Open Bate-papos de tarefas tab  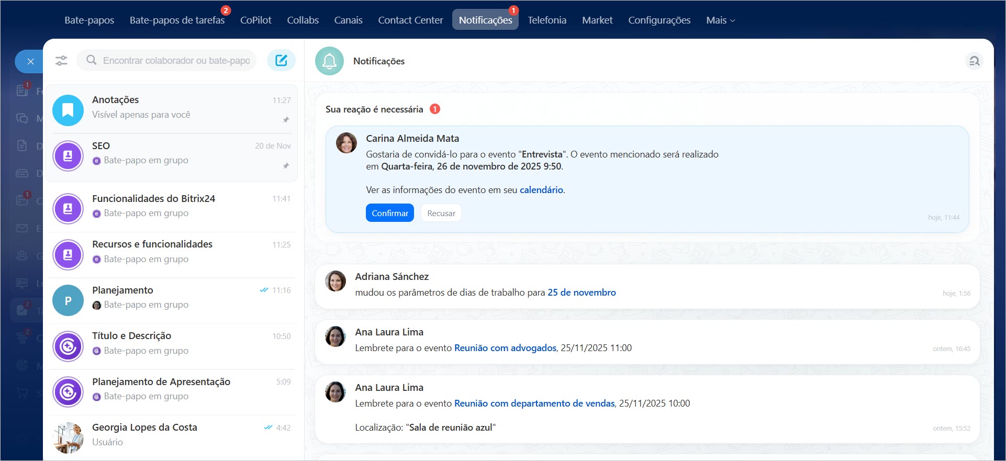[x=177, y=20]
